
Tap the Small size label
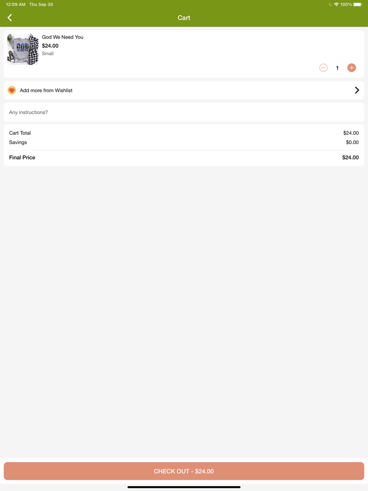click(x=48, y=54)
